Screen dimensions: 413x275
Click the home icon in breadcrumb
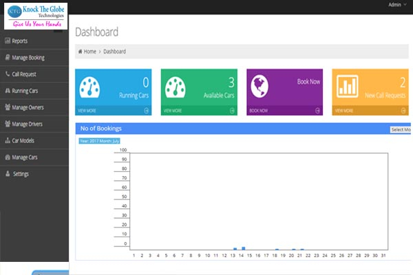80,52
